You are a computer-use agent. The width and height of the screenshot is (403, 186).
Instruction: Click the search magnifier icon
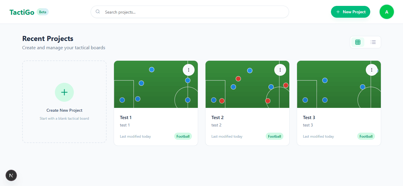(x=98, y=12)
